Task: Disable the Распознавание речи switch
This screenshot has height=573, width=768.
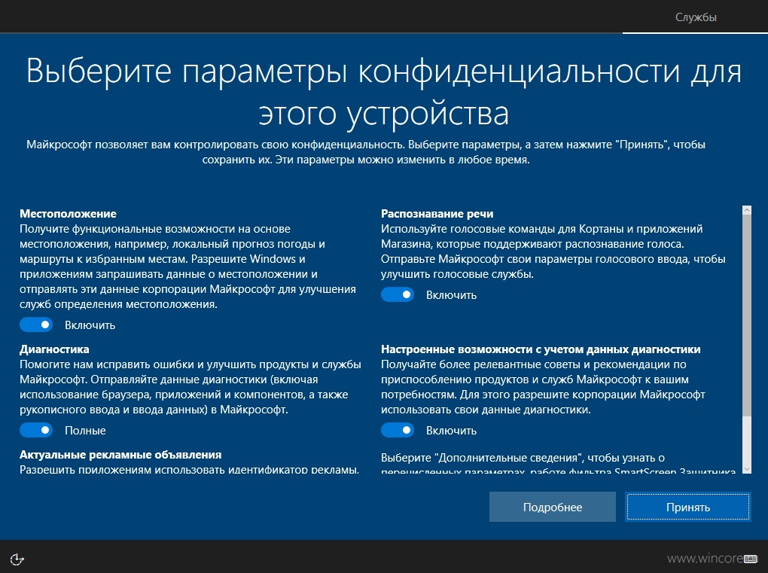Action: pos(398,295)
